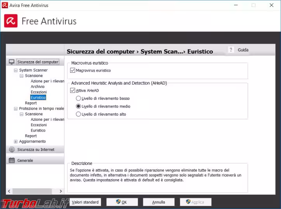
Task: Click the shield icon on OK button
Action: [119, 202]
